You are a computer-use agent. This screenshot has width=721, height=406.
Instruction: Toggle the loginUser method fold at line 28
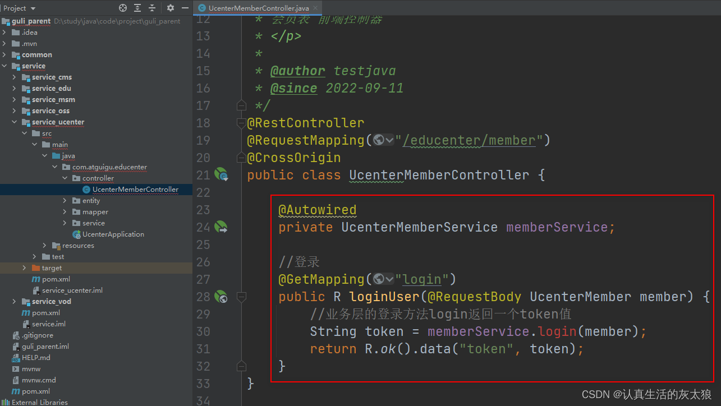tap(241, 297)
